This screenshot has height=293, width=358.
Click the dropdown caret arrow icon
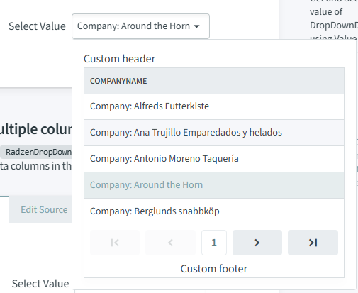[196, 26]
